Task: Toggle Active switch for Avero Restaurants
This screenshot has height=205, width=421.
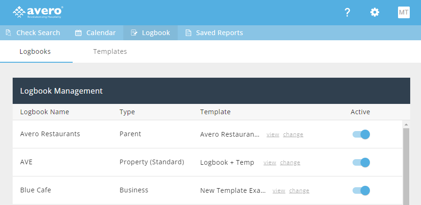Action: tap(361, 134)
